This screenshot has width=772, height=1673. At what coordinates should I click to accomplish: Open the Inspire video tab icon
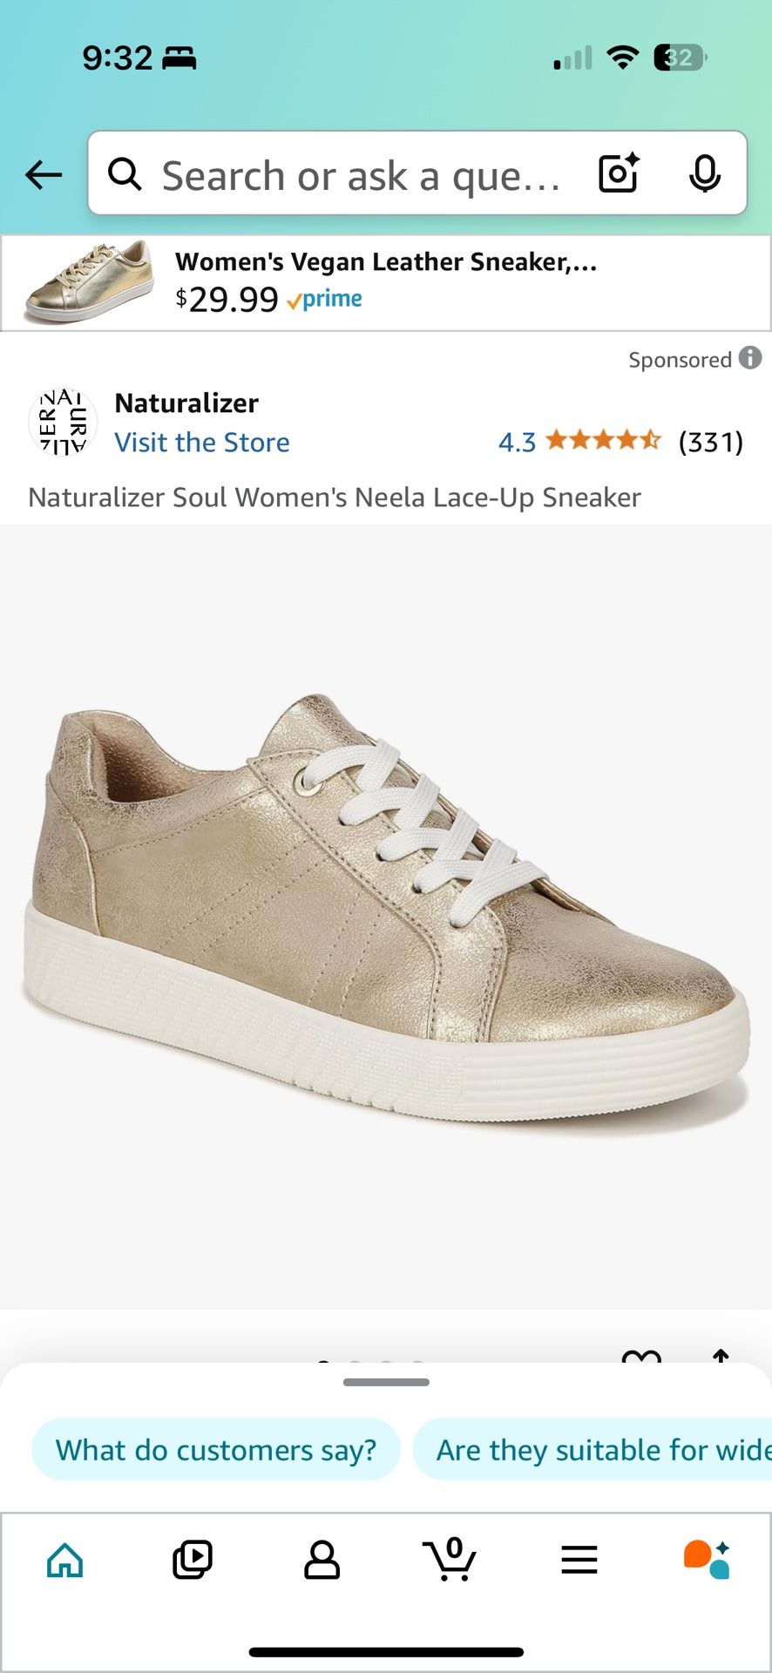click(x=193, y=1560)
